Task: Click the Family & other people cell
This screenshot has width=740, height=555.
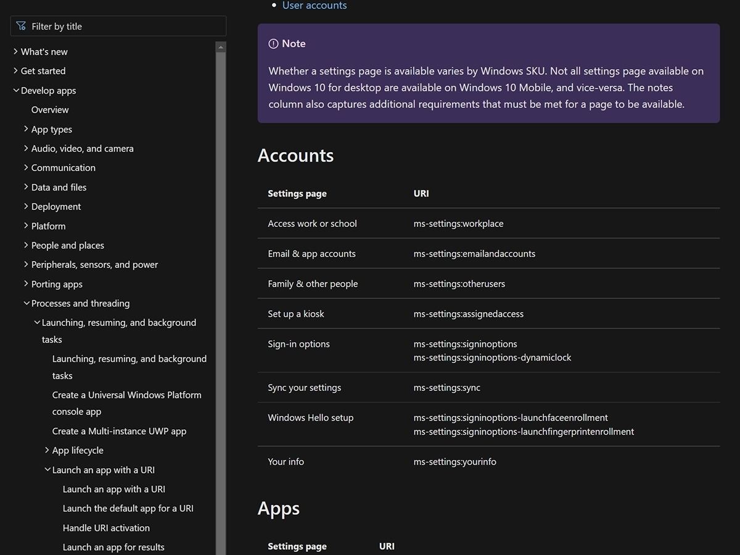Action: 313,284
